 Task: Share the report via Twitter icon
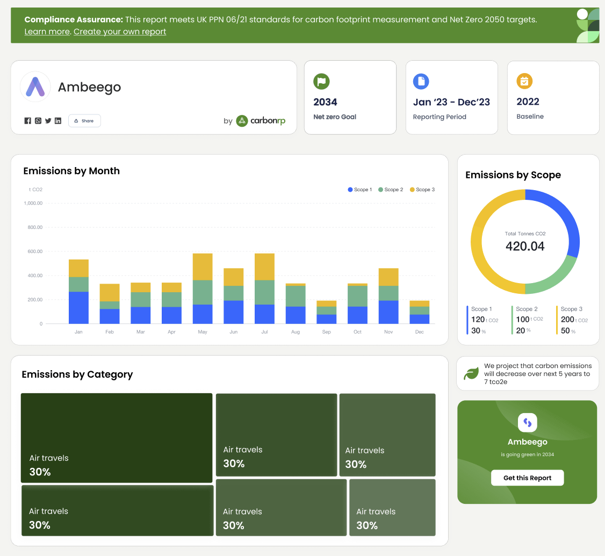coord(48,121)
